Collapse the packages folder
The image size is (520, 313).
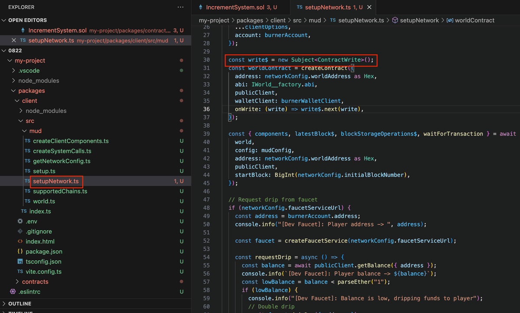(14, 91)
